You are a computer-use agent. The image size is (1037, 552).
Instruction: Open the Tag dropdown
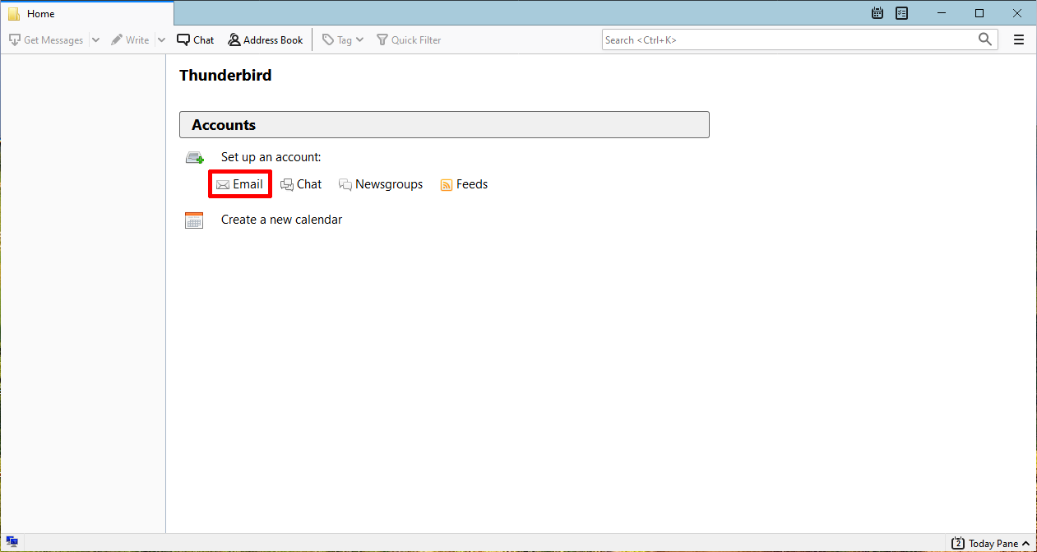[343, 39]
